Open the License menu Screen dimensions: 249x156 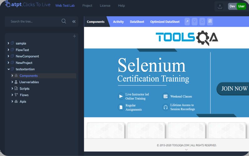coord(105,6)
